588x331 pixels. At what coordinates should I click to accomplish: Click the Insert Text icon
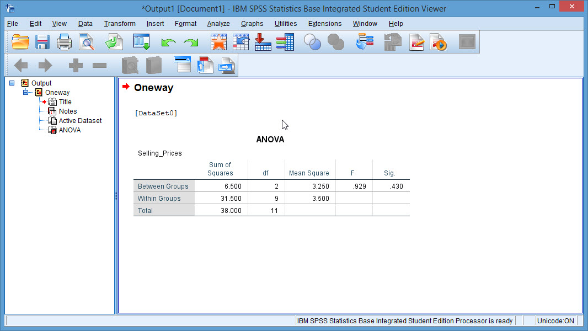point(227,65)
